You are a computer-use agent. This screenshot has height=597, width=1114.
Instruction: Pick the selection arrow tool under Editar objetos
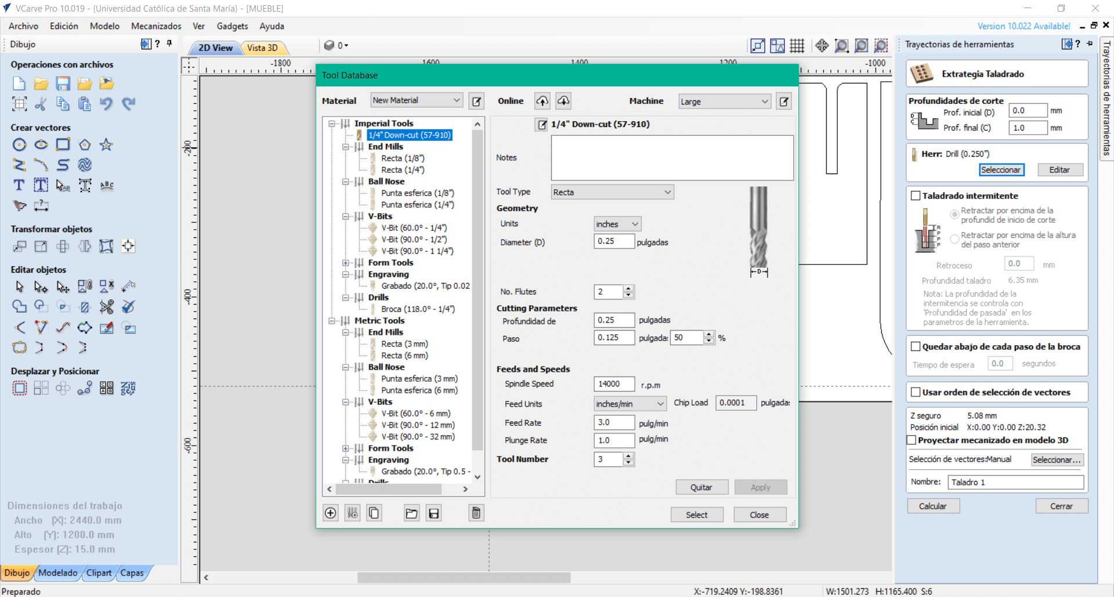(19, 287)
